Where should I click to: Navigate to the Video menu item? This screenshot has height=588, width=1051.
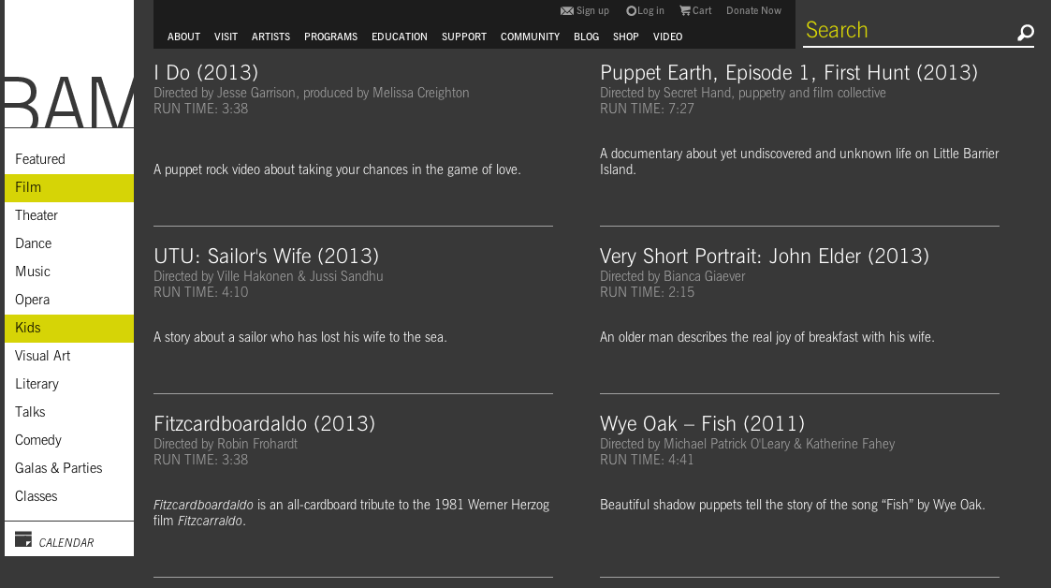(x=667, y=37)
